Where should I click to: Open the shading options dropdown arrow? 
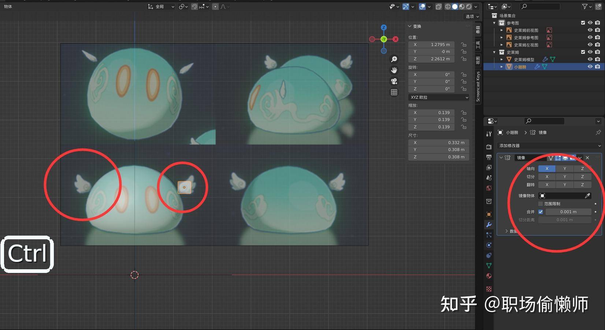coord(476,7)
